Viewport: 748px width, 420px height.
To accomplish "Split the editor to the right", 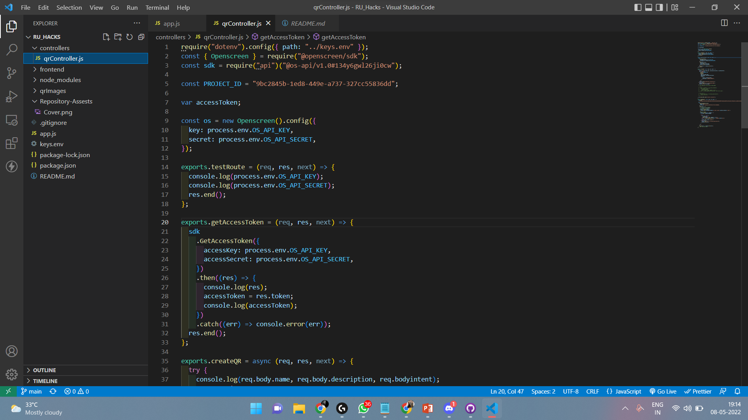I will point(724,23).
